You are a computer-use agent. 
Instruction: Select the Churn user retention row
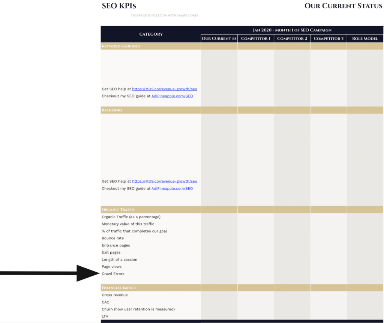pos(242,309)
